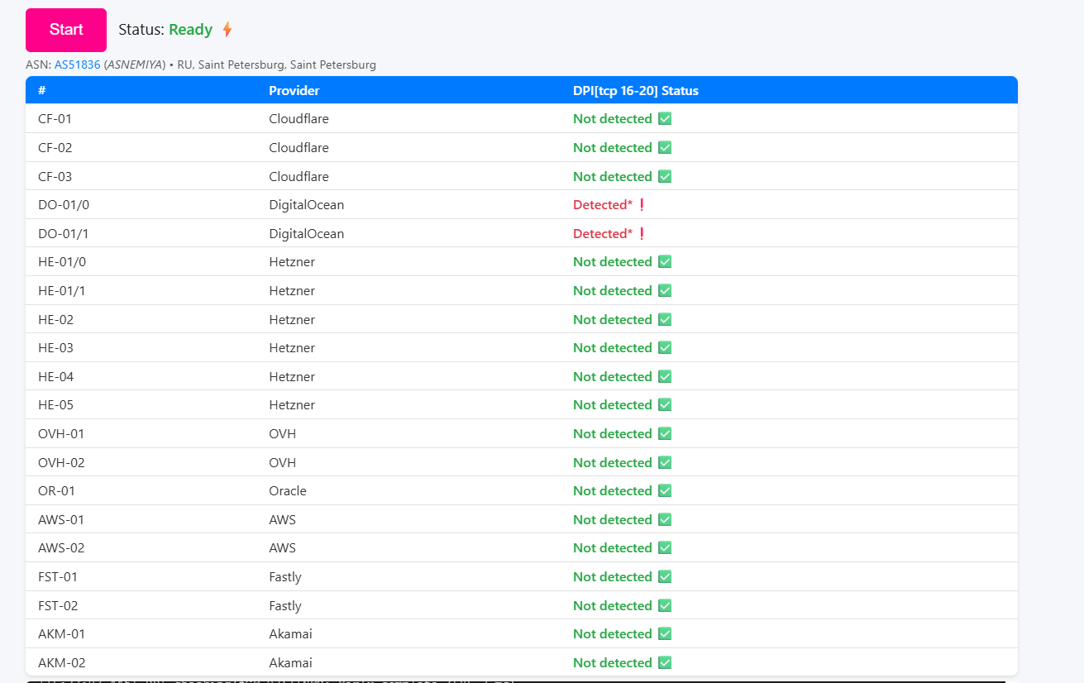Click the "RU, Saint Petersburg, Saint Petersburg" location text

(277, 64)
